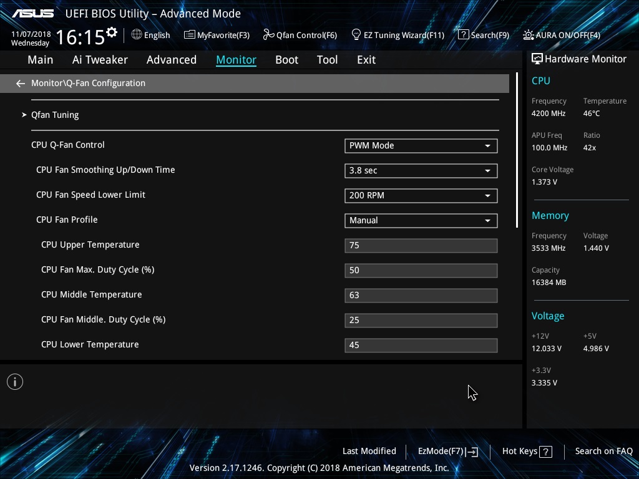Screen dimensions: 639x479
Task: Click the AURA ON/OFF light icon
Action: click(528, 35)
